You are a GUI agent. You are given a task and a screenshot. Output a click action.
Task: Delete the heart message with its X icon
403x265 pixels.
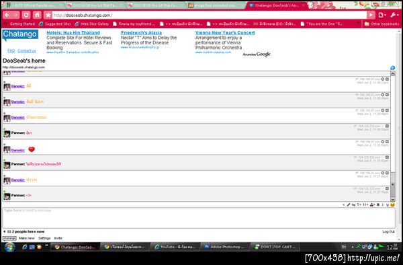[x=387, y=142]
